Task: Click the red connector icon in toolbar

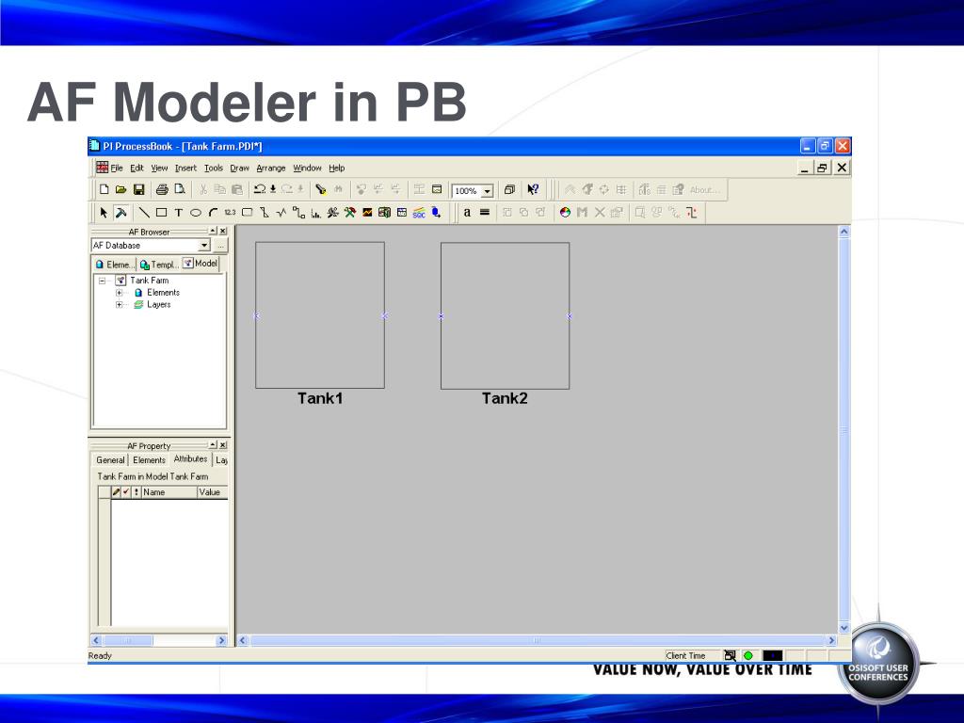Action: pos(692,212)
